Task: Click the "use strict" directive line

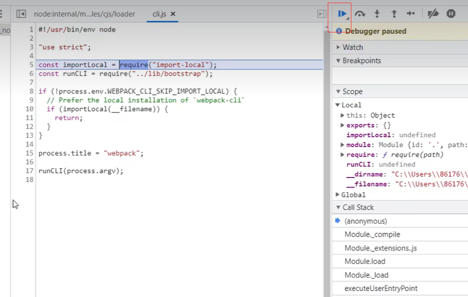Action: [x=65, y=47]
